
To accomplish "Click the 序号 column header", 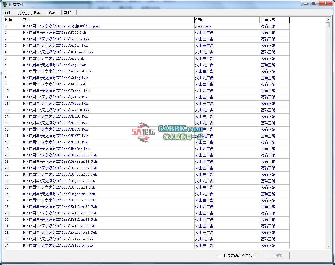I will (13, 20).
